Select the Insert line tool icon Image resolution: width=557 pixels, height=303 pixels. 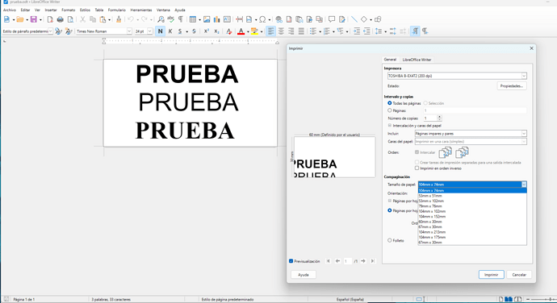(354, 19)
